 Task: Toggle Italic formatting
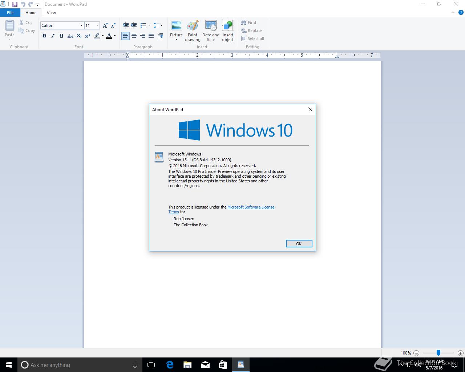click(x=53, y=36)
